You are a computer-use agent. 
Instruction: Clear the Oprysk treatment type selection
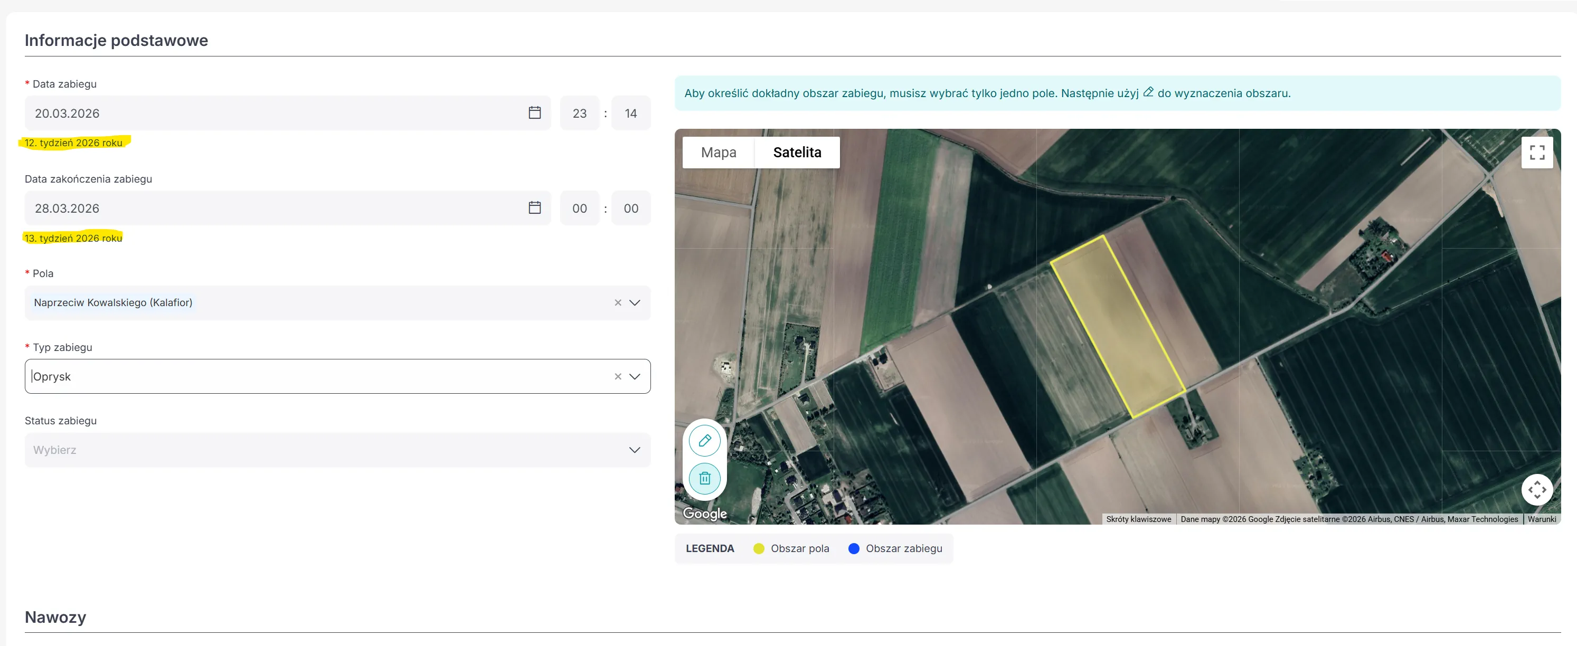[618, 377]
